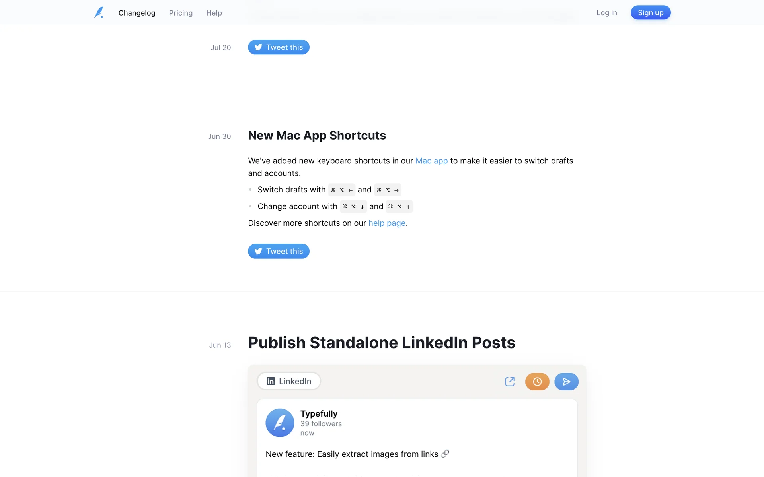Click Publish Standalone LinkedIn Posts heading
This screenshot has width=764, height=477.
coord(381,343)
